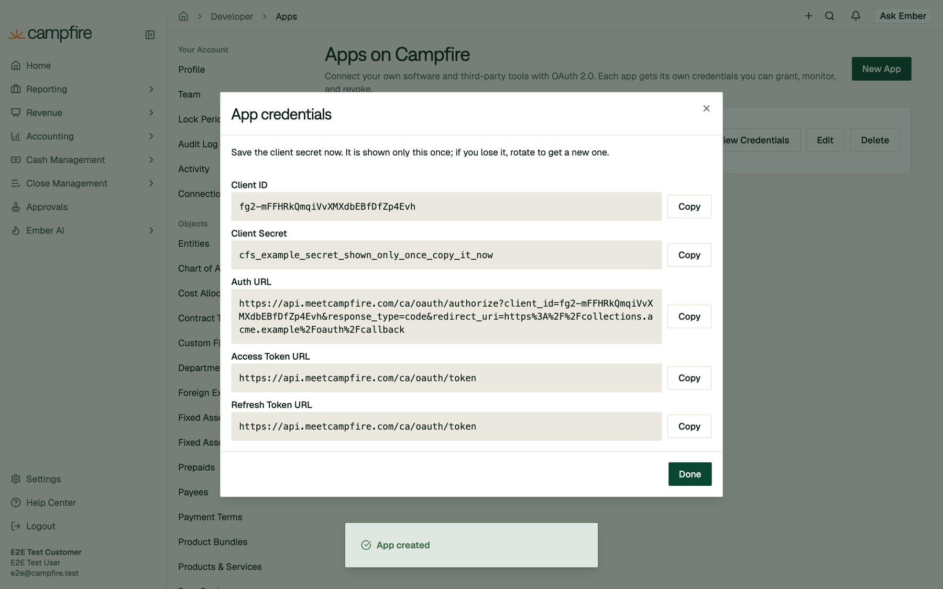943x589 pixels.
Task: Select the Access Token URL field
Action: coord(446,378)
